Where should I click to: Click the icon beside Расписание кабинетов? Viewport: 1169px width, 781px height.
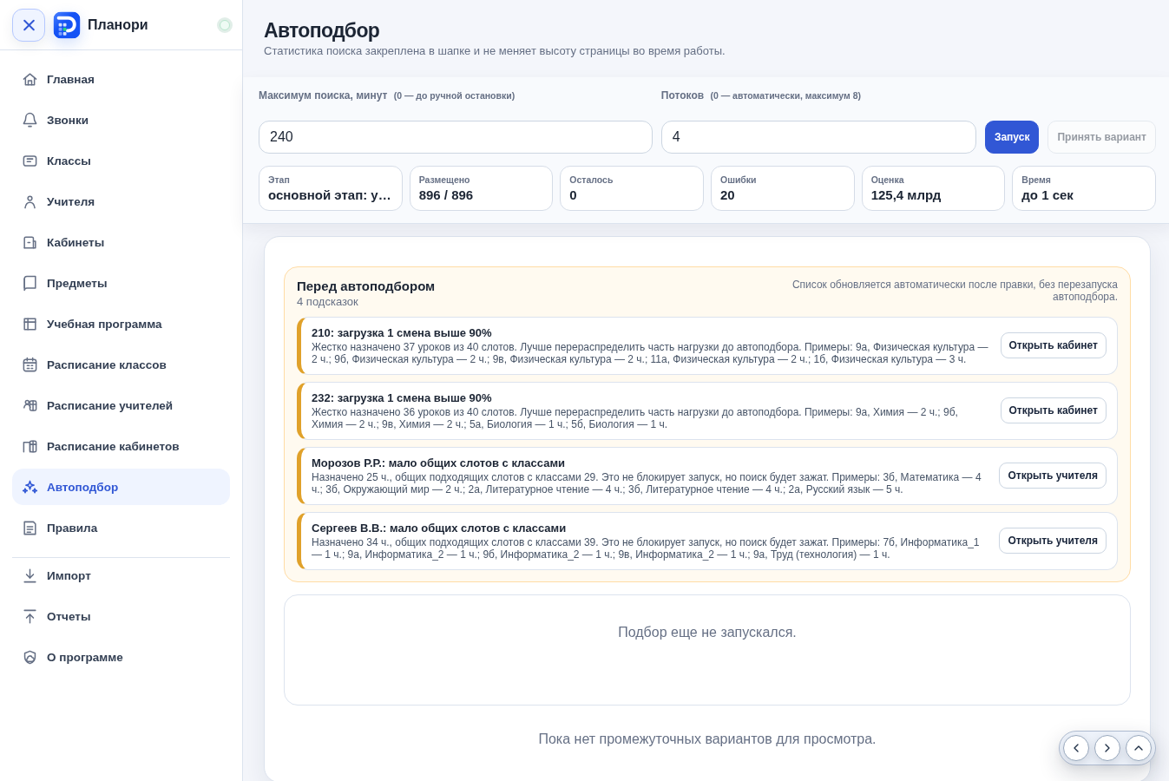point(30,446)
